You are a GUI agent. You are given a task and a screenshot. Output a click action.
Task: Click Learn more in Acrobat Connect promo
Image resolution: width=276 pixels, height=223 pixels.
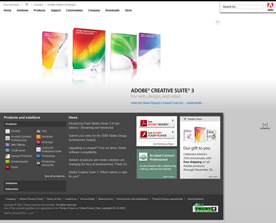[169, 177]
